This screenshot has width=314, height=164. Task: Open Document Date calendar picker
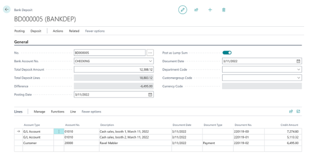point(298,61)
